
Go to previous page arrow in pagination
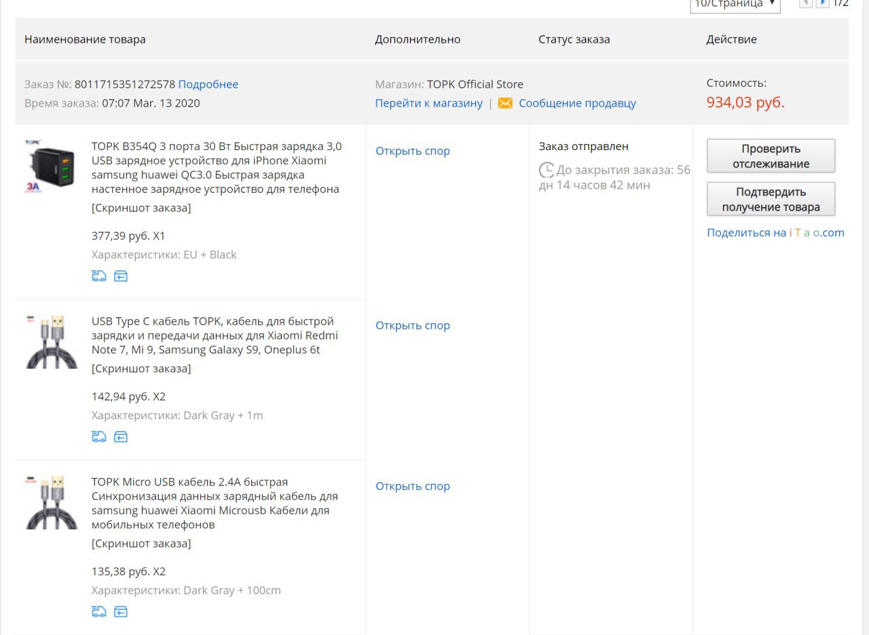(x=806, y=3)
